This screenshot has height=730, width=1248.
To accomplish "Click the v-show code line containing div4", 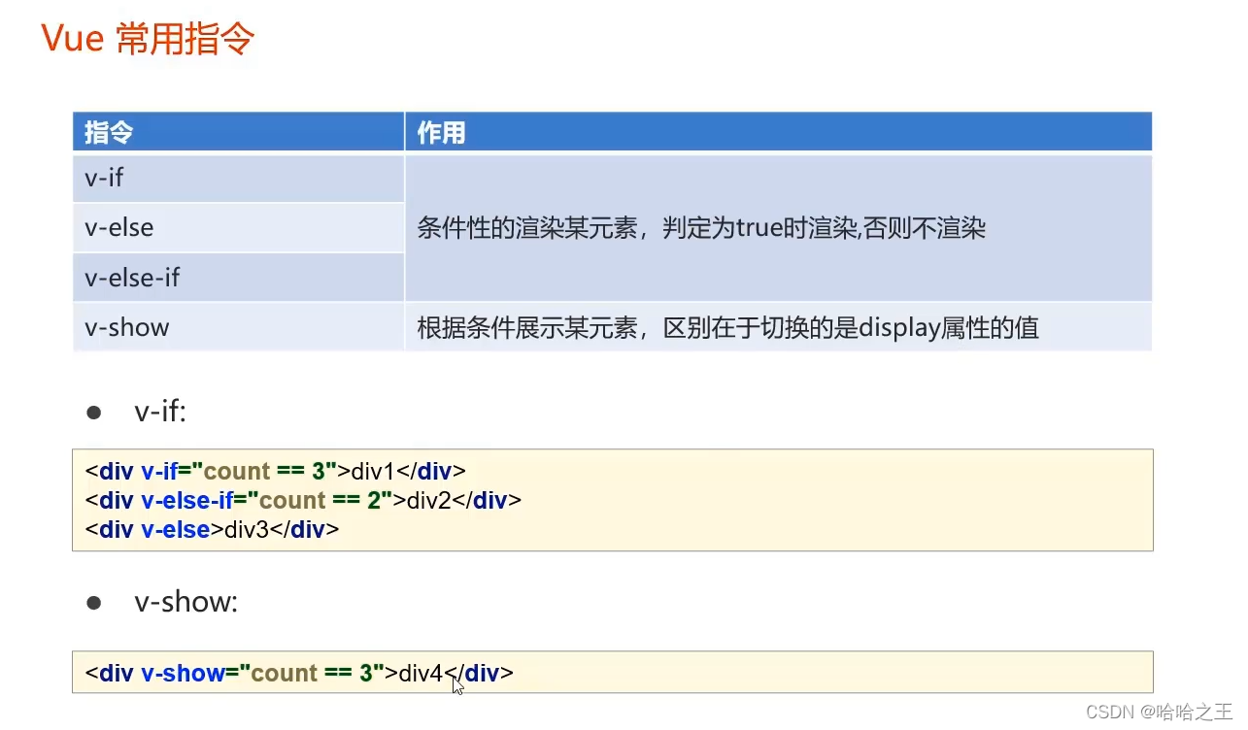I will pyautogui.click(x=299, y=673).
